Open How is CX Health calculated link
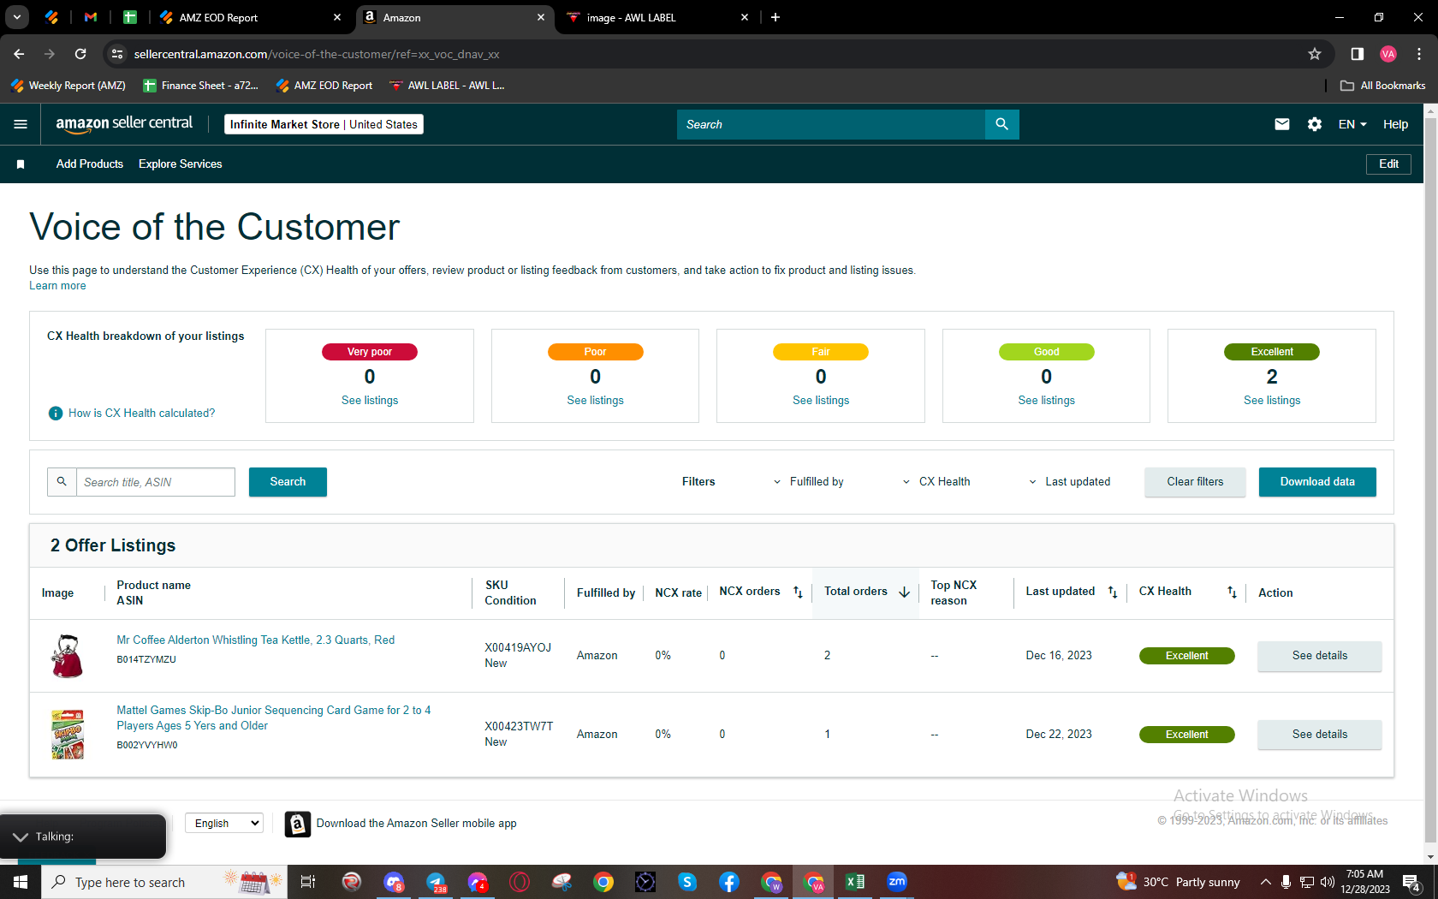 pyautogui.click(x=142, y=414)
